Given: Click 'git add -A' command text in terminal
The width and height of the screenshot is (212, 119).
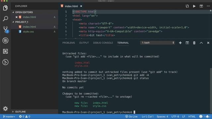Looking at the screenshot, I should tap(141, 75).
